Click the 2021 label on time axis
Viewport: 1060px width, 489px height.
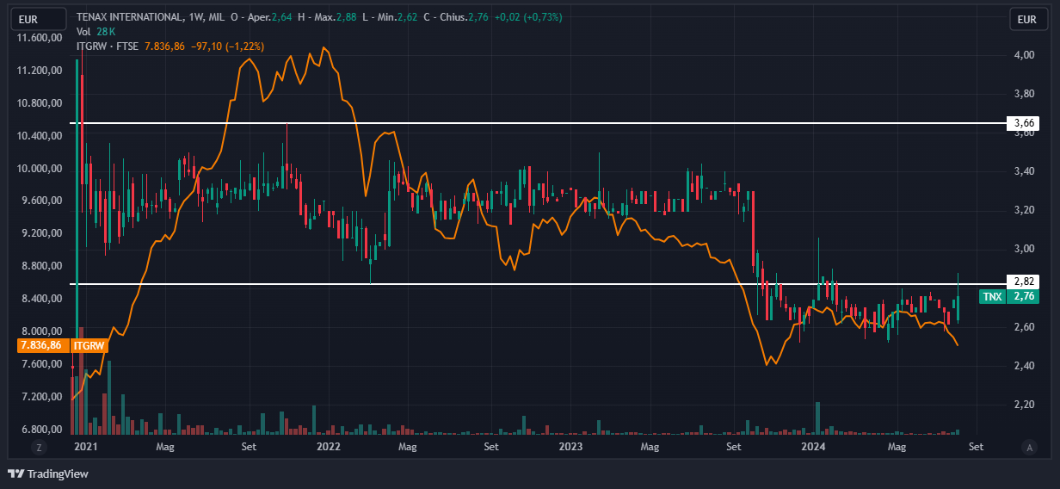click(x=85, y=447)
